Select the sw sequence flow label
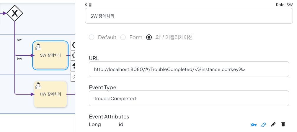This screenshot has width=297, height=132. point(19,40)
